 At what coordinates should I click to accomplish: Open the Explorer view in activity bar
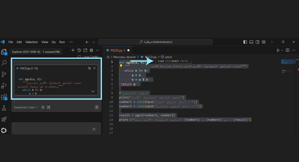click(x=4, y=52)
